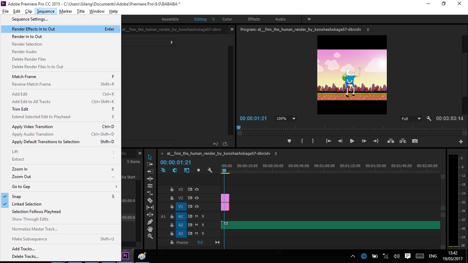The width and height of the screenshot is (468, 263).
Task: Choose Render Effects In to Out
Action: click(61, 29)
